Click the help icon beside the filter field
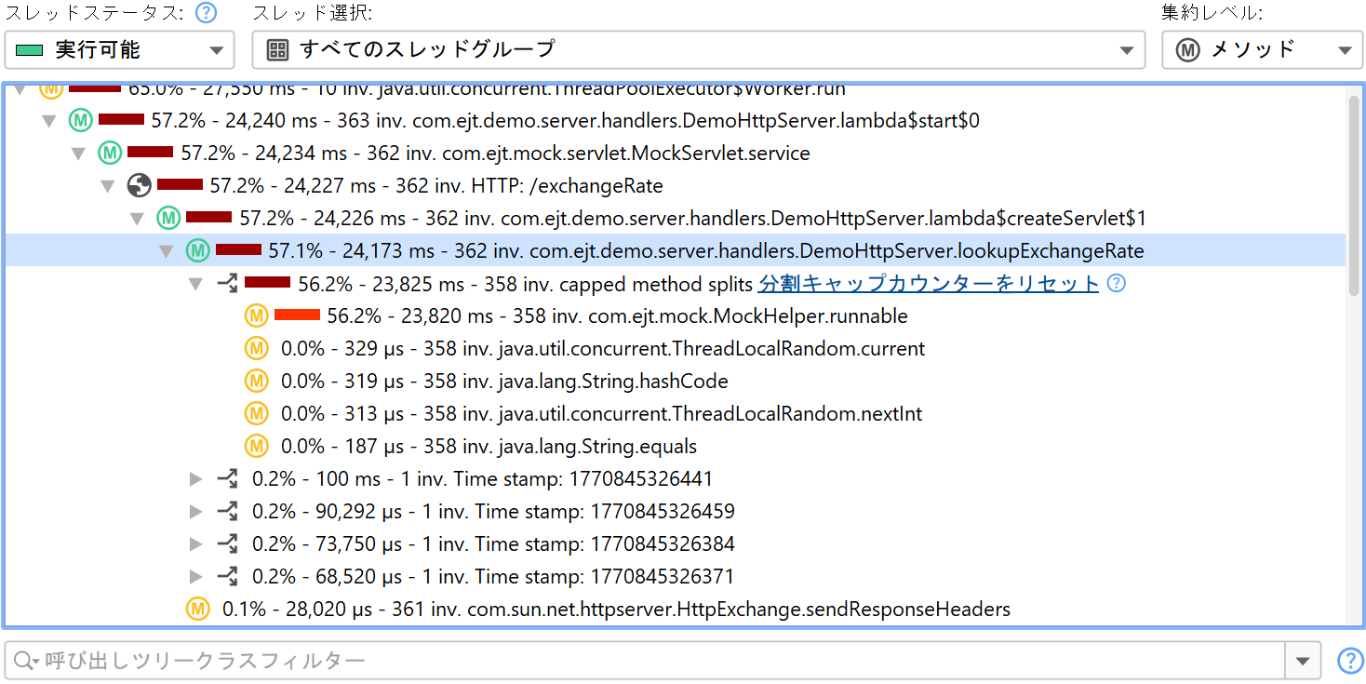The image size is (1366, 684). (x=1349, y=661)
